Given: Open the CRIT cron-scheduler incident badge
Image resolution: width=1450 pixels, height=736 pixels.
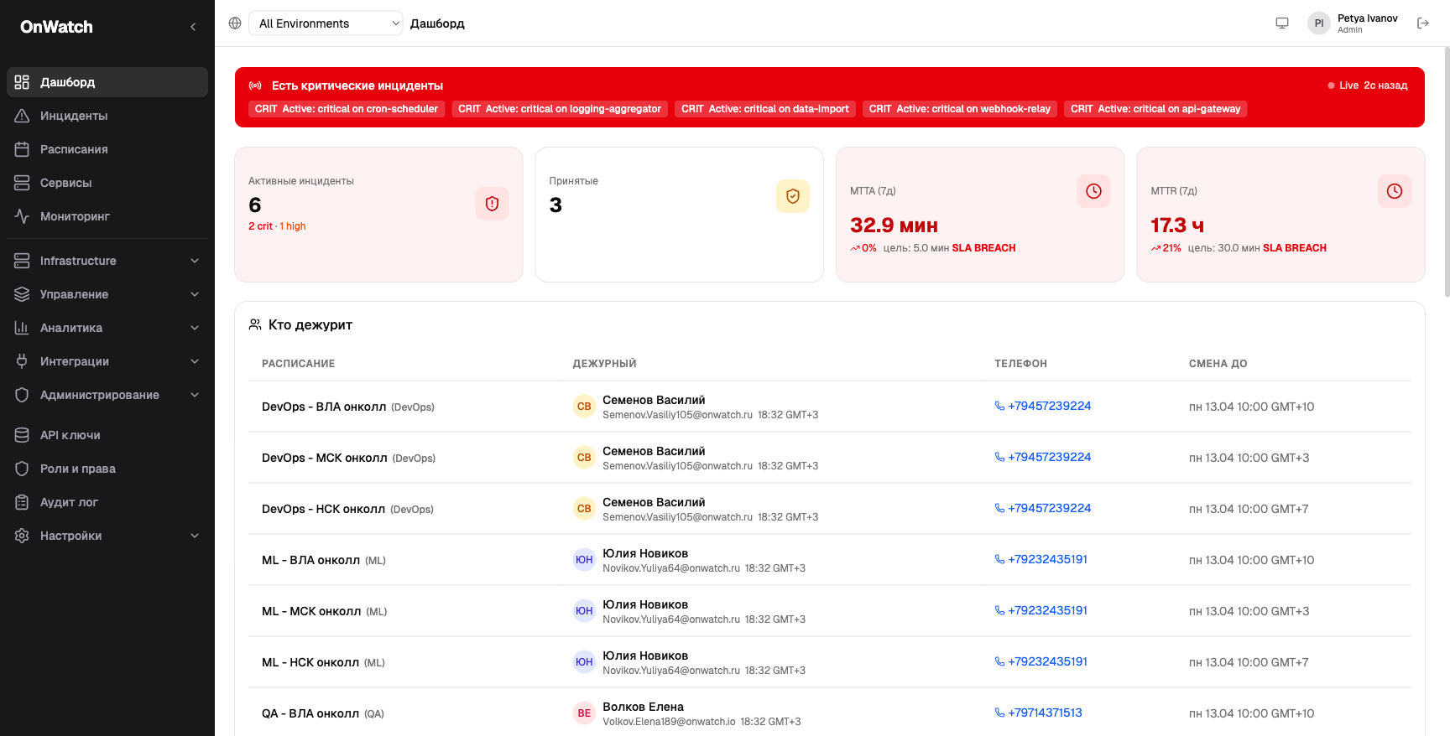Looking at the screenshot, I should (347, 109).
